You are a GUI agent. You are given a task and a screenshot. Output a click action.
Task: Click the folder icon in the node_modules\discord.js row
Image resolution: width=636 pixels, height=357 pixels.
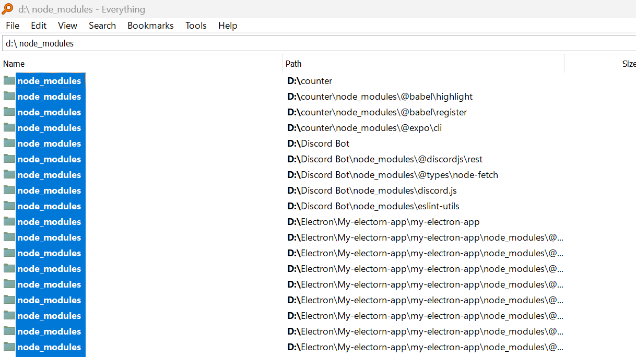pos(9,190)
